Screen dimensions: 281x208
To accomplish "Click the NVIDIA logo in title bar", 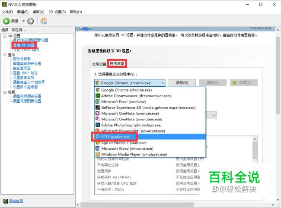I will (4, 4).
